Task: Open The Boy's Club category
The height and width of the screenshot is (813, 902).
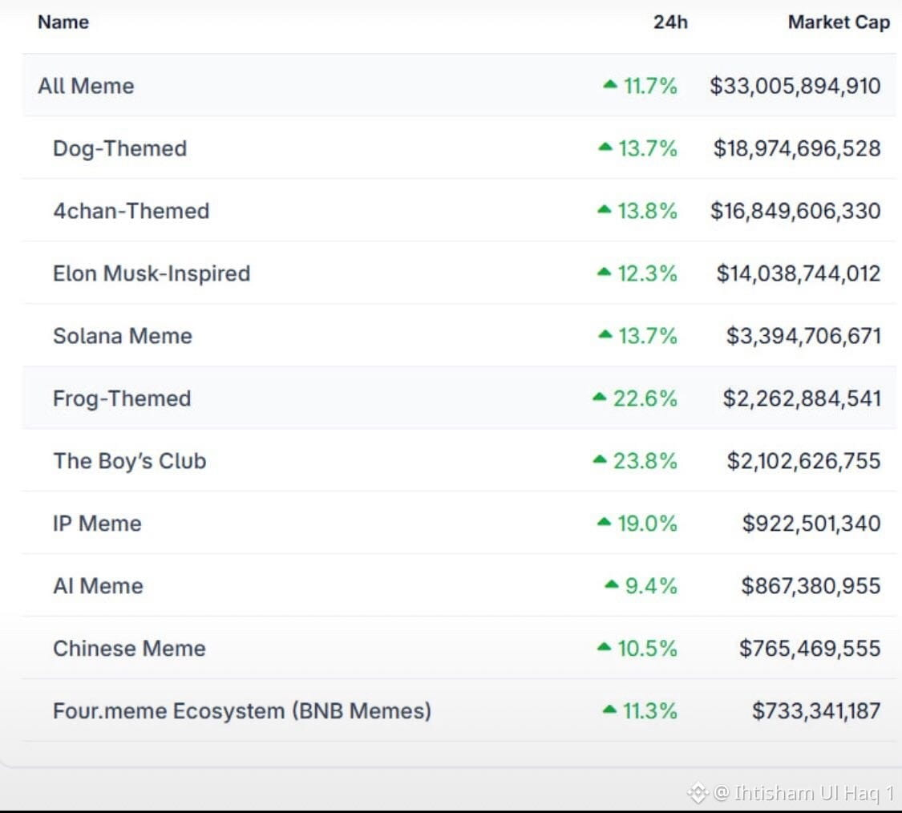Action: (x=129, y=462)
